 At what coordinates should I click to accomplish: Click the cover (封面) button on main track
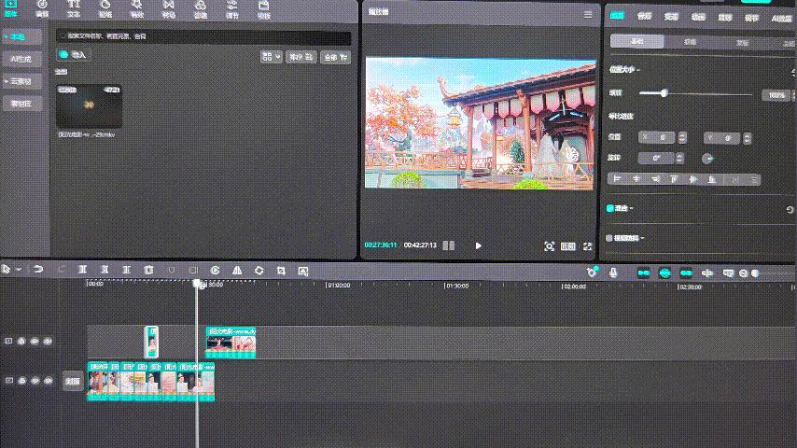73,381
